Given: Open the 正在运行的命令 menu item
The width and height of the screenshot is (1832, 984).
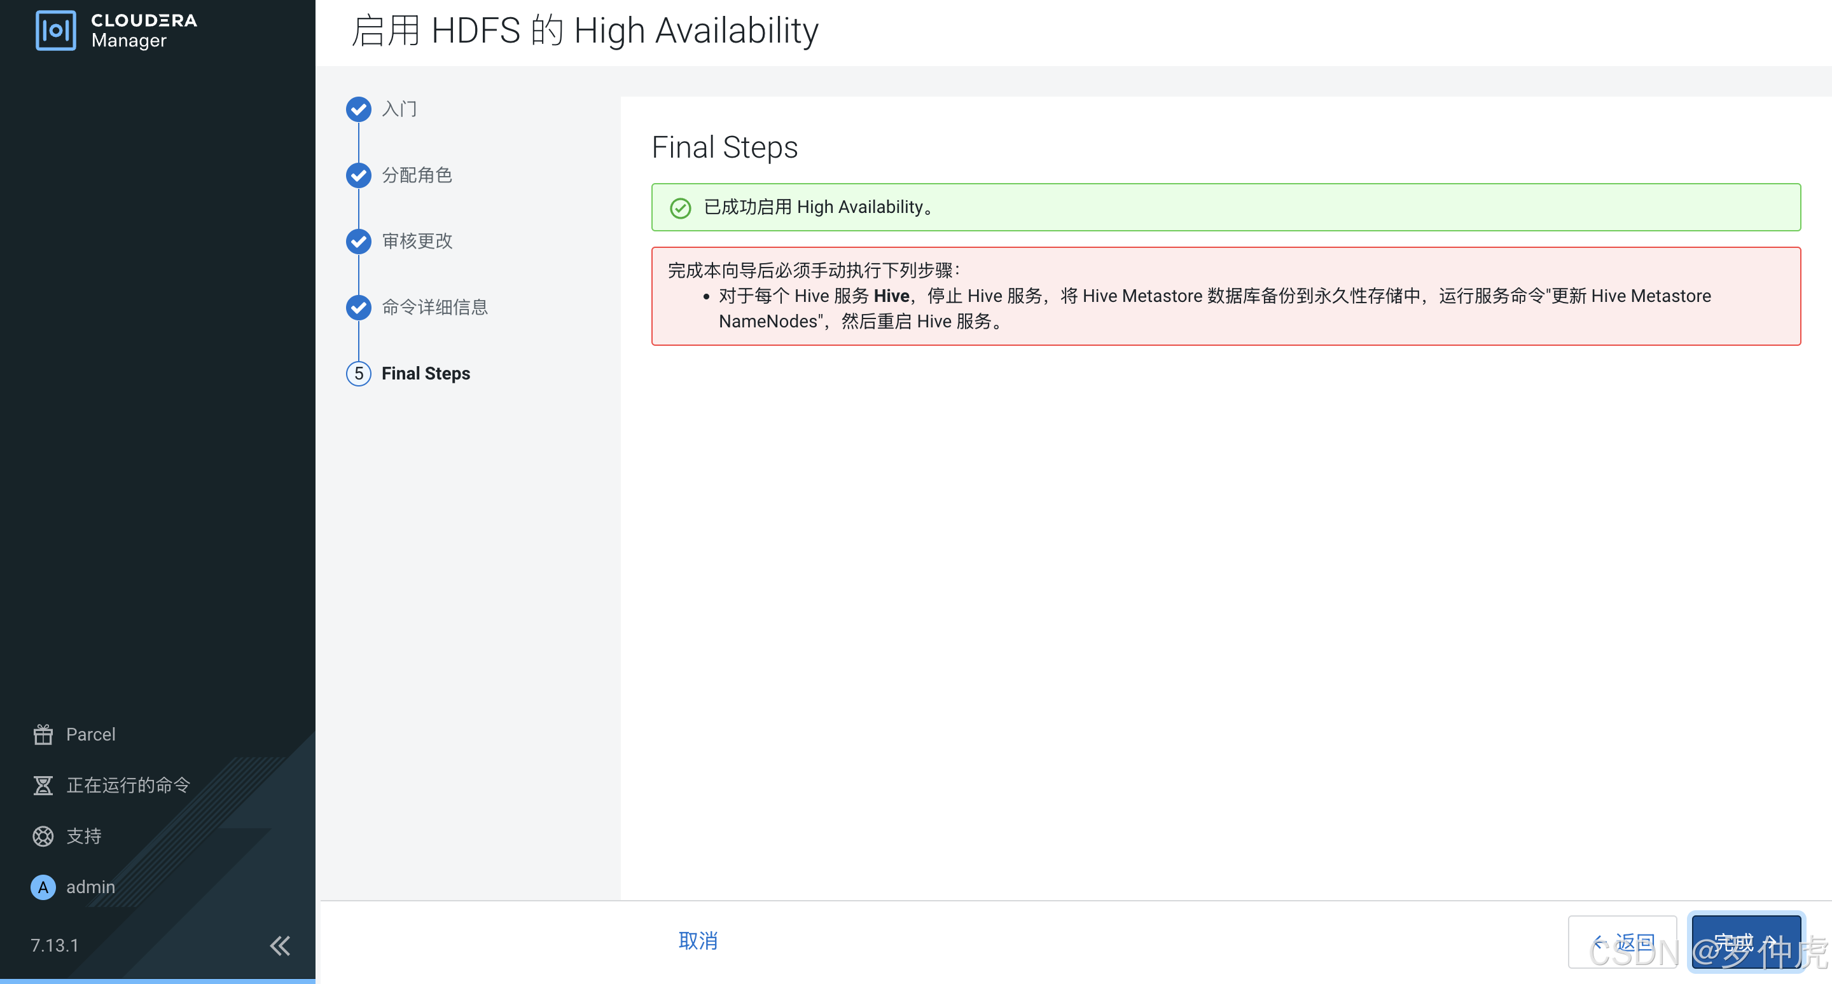Looking at the screenshot, I should (128, 785).
